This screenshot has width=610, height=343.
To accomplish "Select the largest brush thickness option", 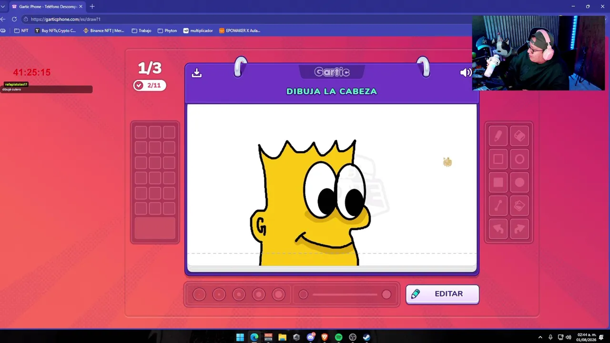I will [279, 294].
